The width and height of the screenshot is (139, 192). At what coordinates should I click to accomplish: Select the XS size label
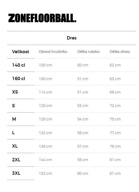tap(15, 92)
